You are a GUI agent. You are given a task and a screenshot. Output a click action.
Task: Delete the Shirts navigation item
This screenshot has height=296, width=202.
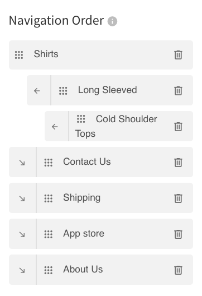[x=178, y=55]
